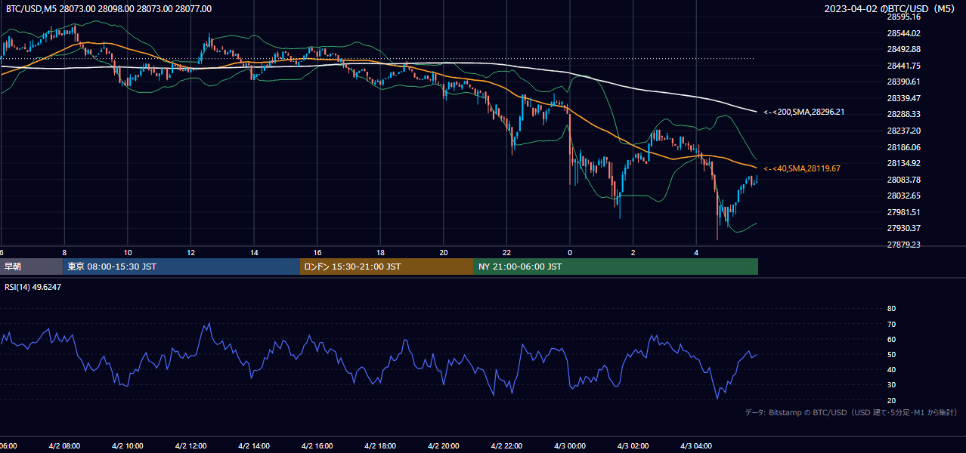Click the 4/2 20:00 date axis label
The width and height of the screenshot is (966, 453).
tap(444, 446)
